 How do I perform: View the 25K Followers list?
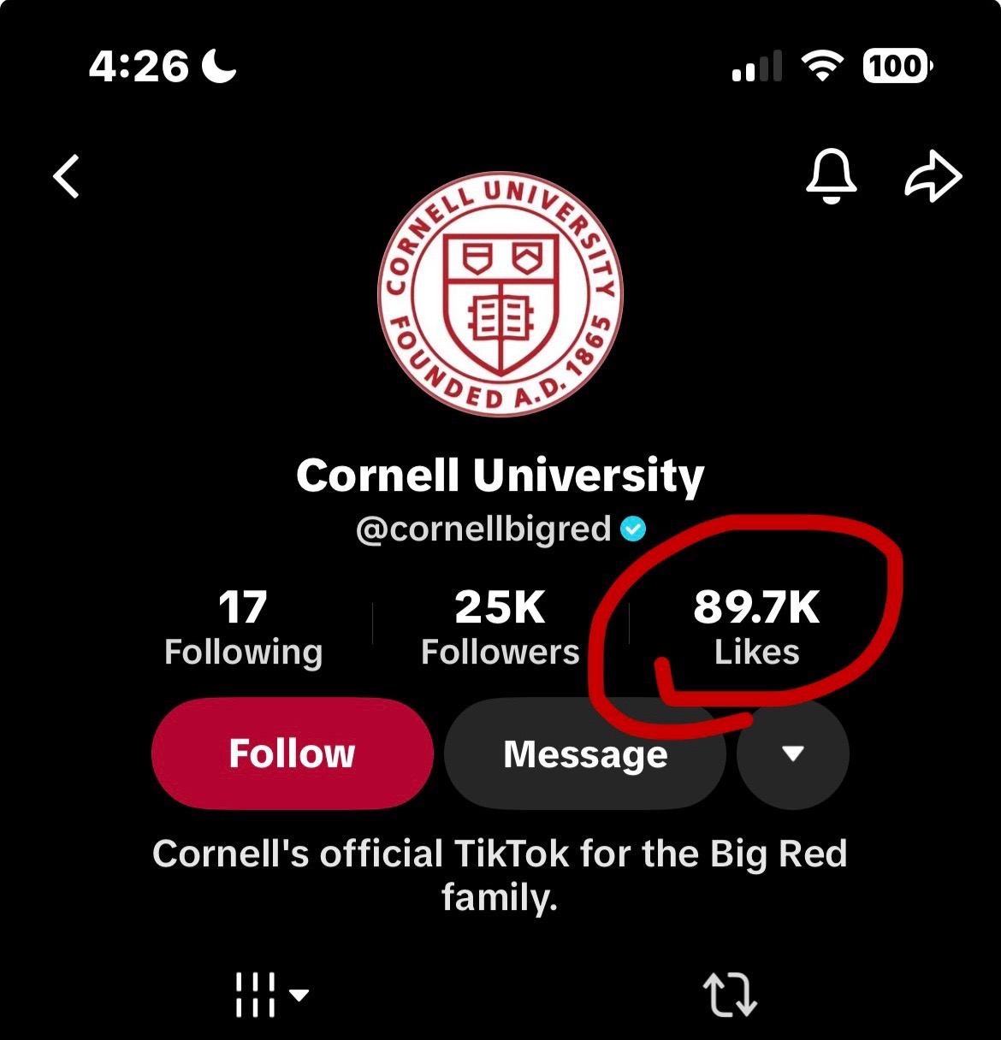500,629
